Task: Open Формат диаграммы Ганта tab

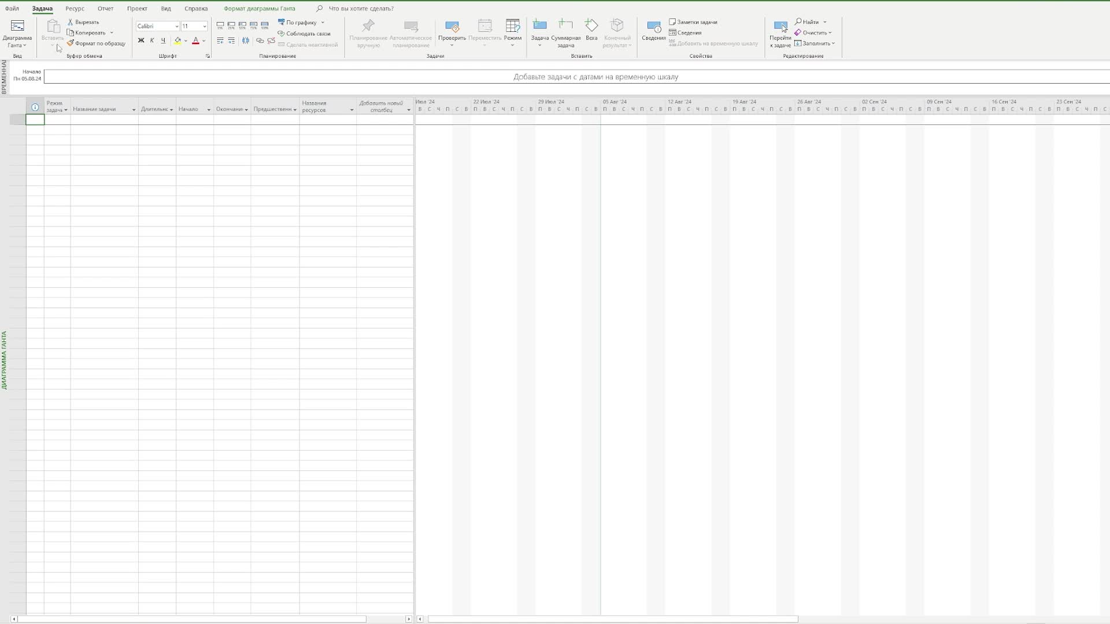Action: [259, 9]
